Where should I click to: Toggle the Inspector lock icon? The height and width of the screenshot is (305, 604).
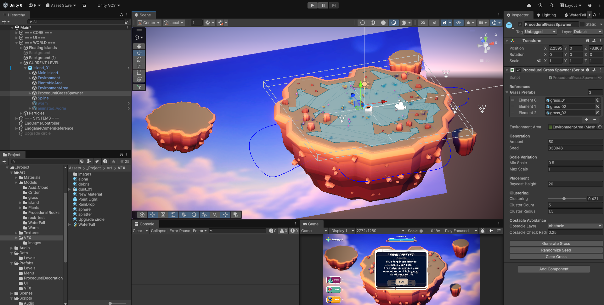(595, 15)
